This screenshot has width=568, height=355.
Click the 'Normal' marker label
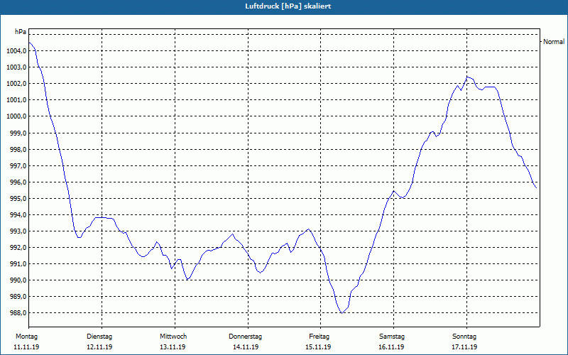[554, 42]
